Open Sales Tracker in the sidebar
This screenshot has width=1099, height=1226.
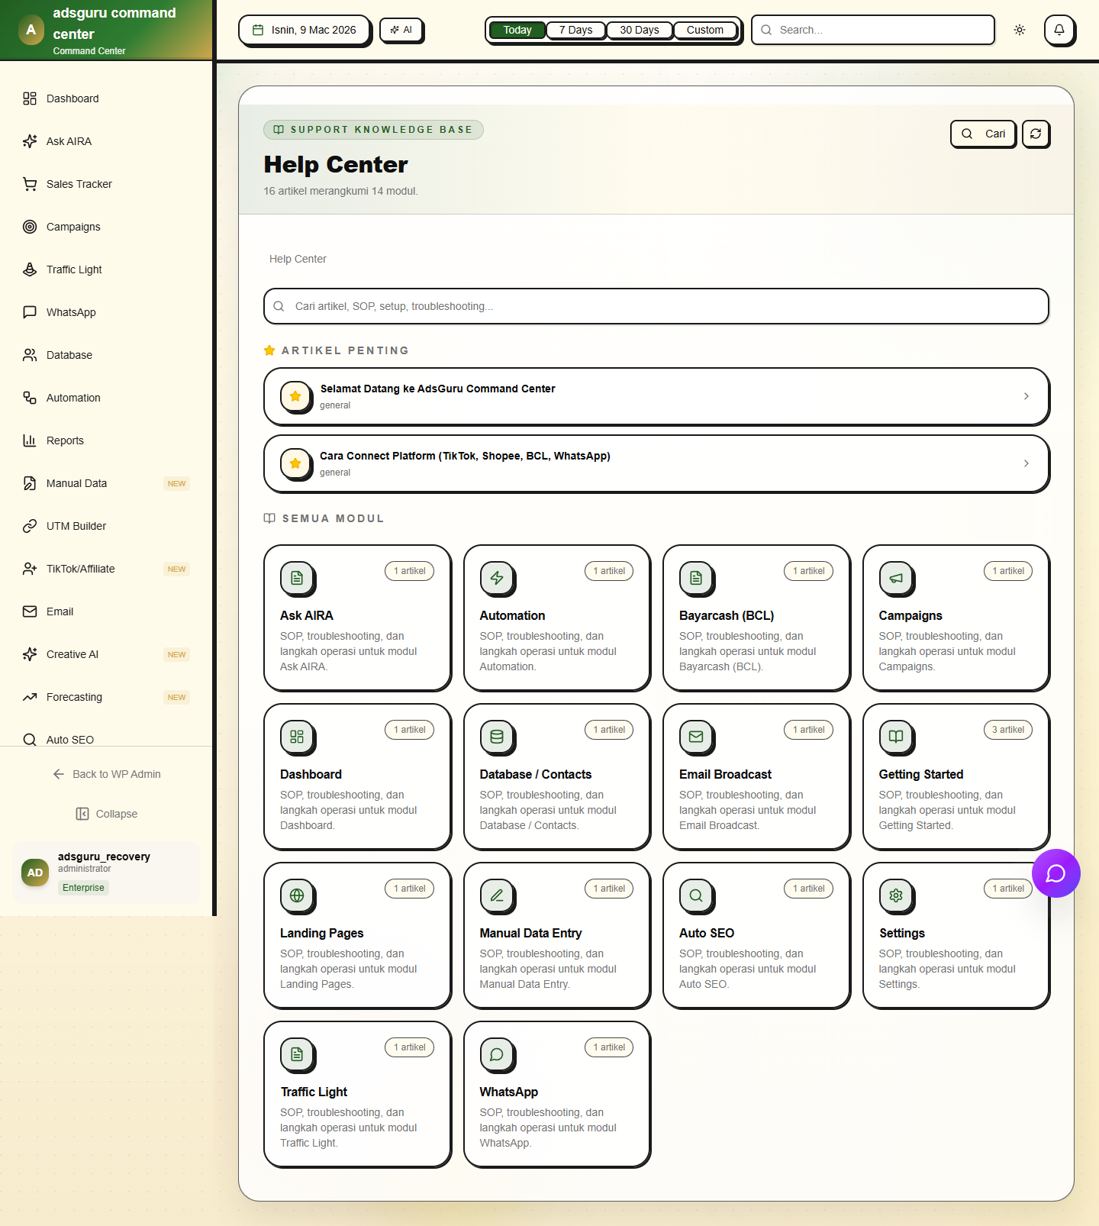click(79, 184)
